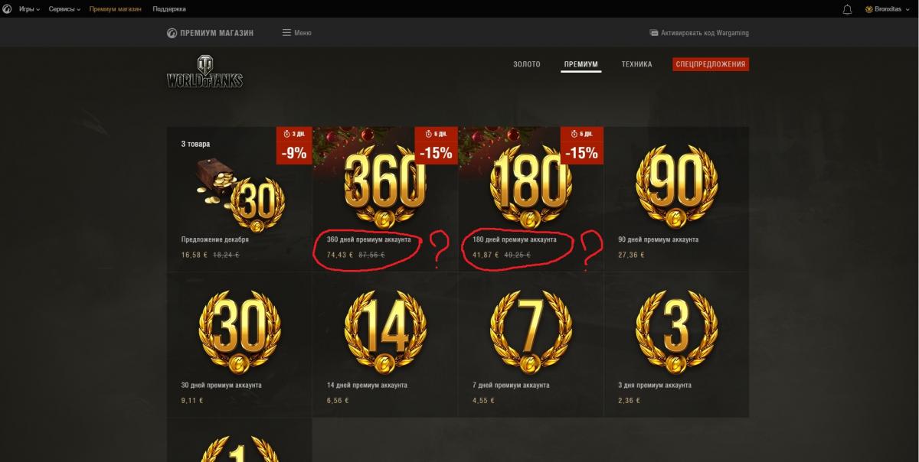The image size is (919, 462).
Task: Open the Спецпредложения section
Action: pyautogui.click(x=711, y=64)
